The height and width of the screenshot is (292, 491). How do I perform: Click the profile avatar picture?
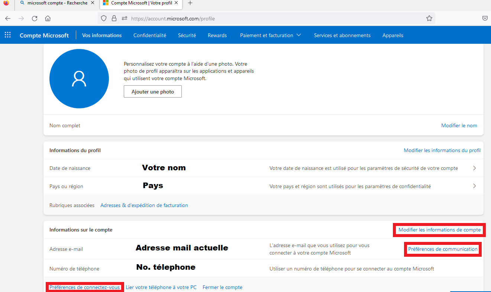click(x=79, y=79)
